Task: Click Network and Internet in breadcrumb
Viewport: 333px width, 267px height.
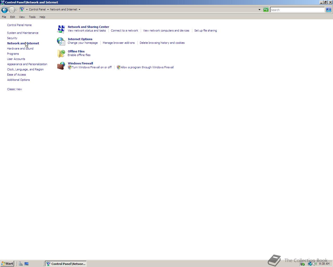Action: click(63, 9)
